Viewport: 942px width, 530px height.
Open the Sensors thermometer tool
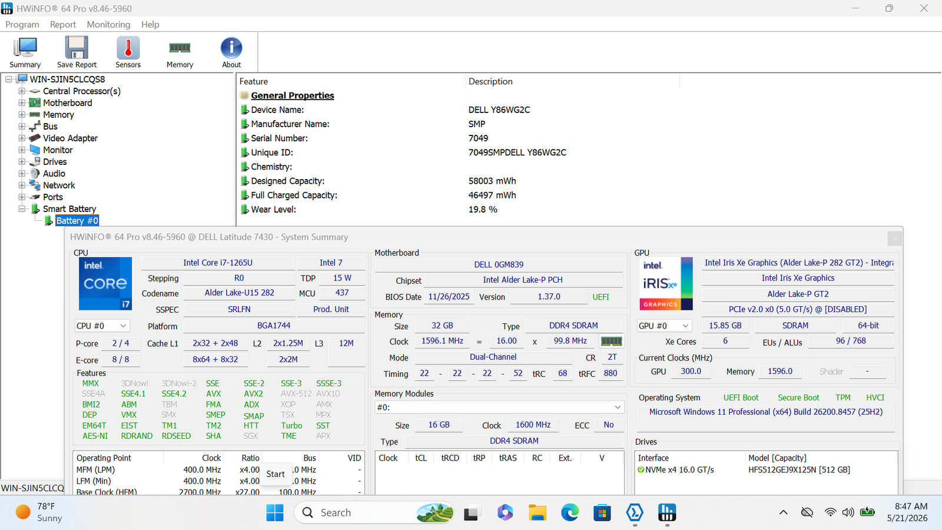pos(128,52)
